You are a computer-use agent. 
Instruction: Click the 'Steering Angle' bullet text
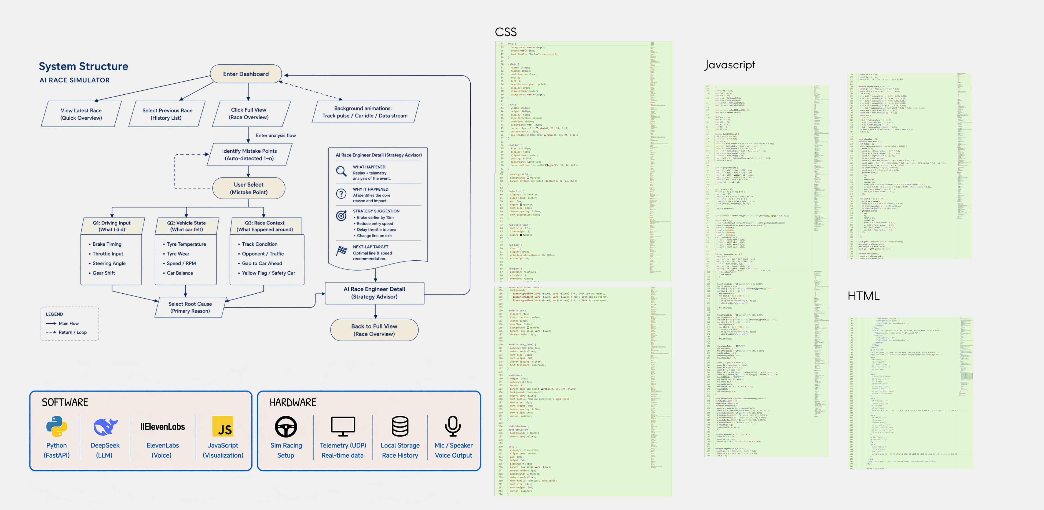coord(109,263)
